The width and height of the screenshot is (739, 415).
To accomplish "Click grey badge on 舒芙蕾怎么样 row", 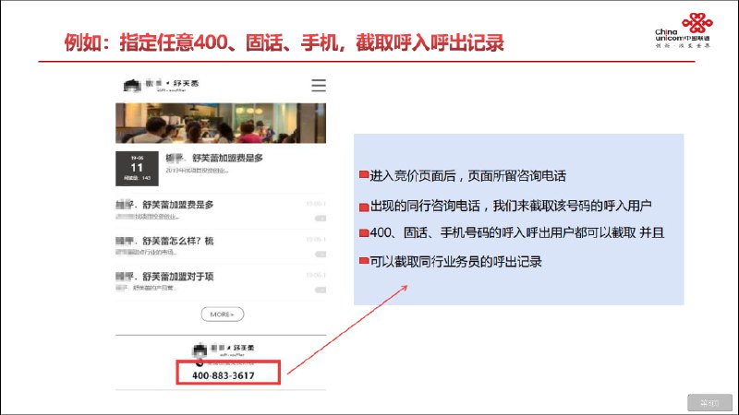I will 321,253.
